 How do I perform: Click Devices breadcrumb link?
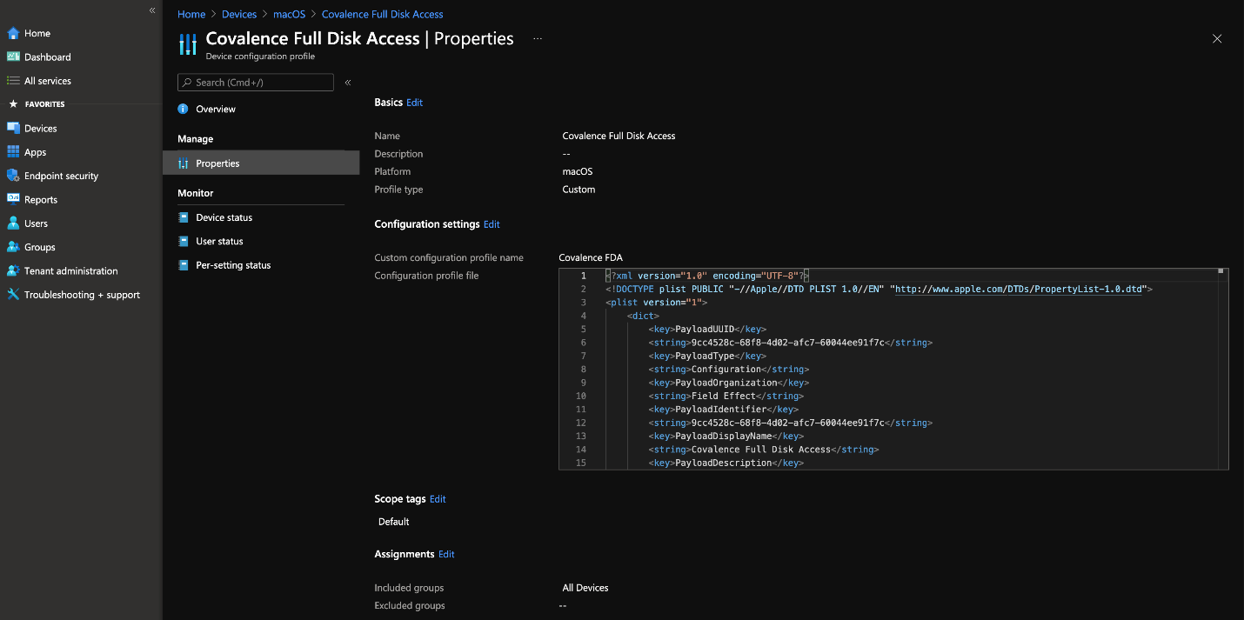pyautogui.click(x=238, y=14)
